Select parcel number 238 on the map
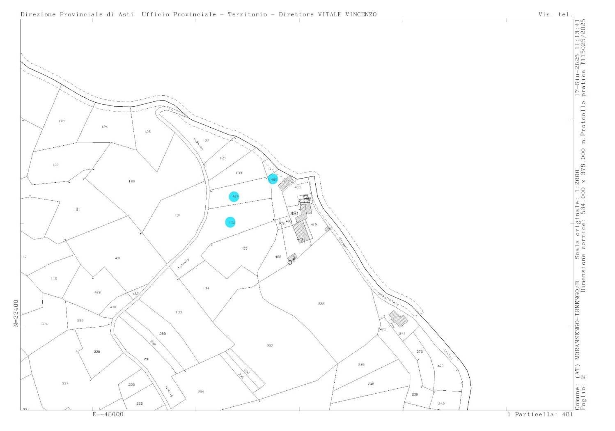The image size is (615, 431). click(321, 304)
